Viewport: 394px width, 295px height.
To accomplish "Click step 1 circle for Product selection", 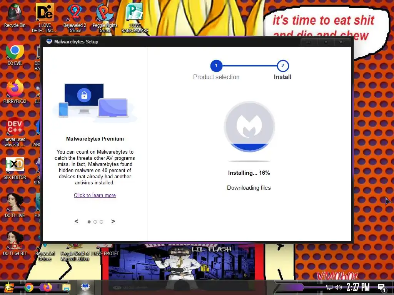I will coord(216,66).
